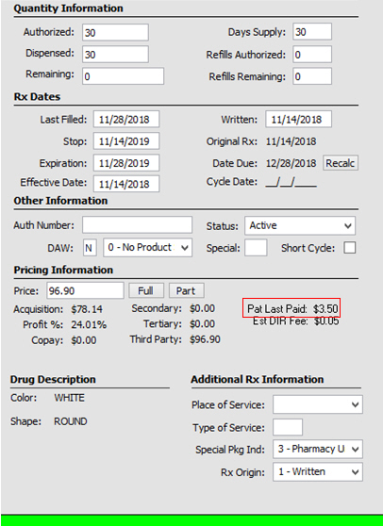The image size is (383, 526).
Task: Select the Price input field
Action: [85, 290]
